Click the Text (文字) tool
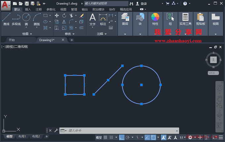Image resolution: width=225 pixels, height=142 pixels. [x=92, y=20]
